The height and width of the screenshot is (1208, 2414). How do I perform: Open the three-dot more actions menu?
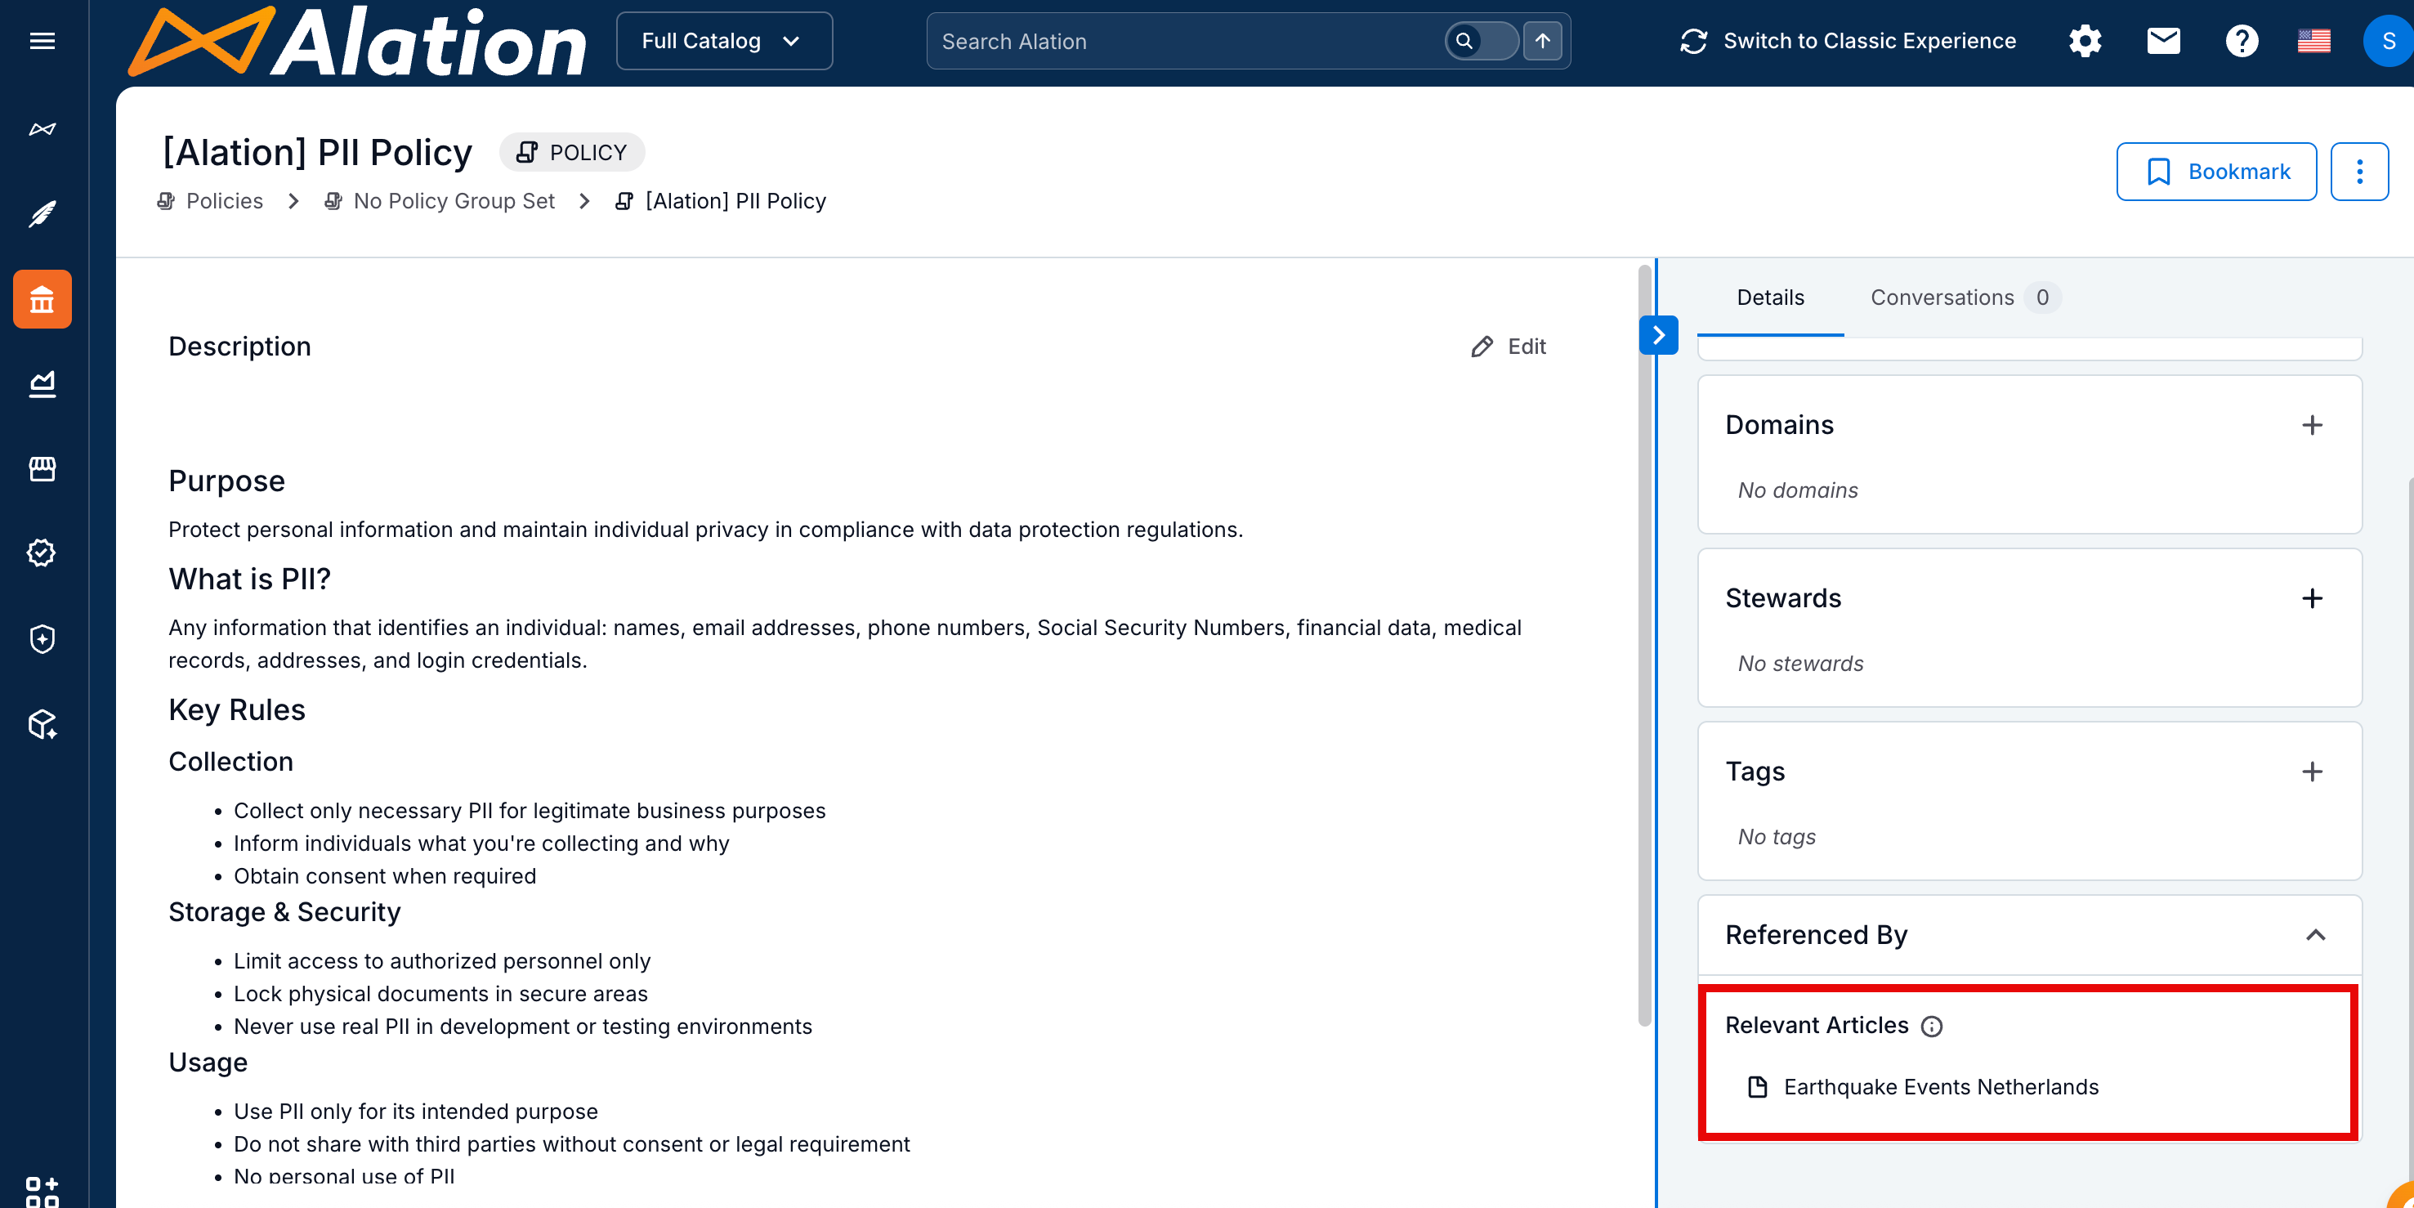[2358, 172]
